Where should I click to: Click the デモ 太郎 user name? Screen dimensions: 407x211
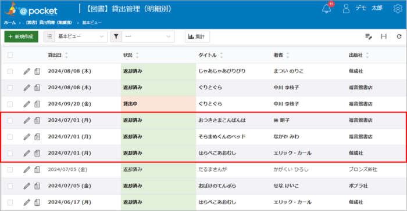pyautogui.click(x=369, y=8)
